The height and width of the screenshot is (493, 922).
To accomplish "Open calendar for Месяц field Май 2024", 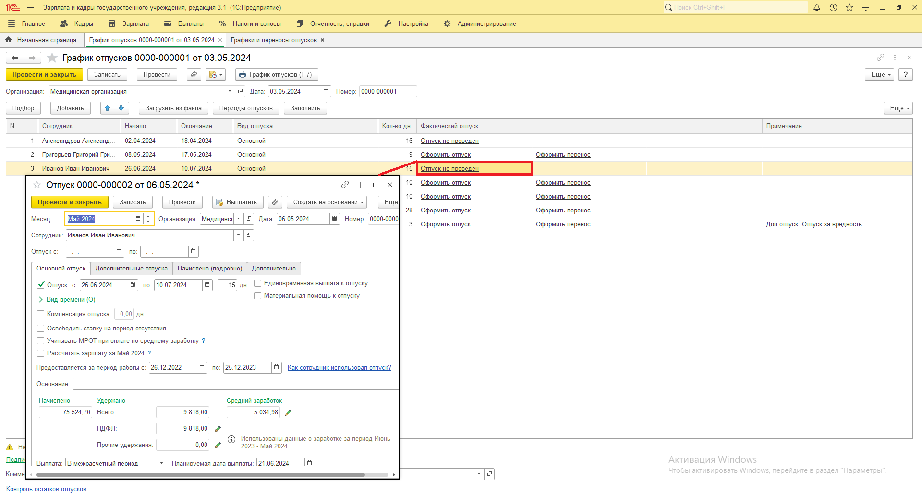I will coord(138,219).
